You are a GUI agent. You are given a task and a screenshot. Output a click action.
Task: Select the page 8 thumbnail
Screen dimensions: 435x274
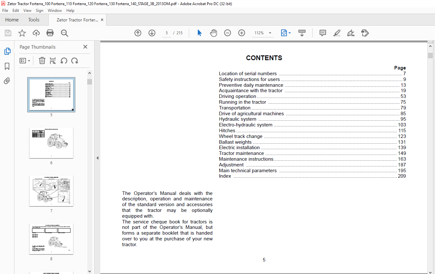pos(51,239)
